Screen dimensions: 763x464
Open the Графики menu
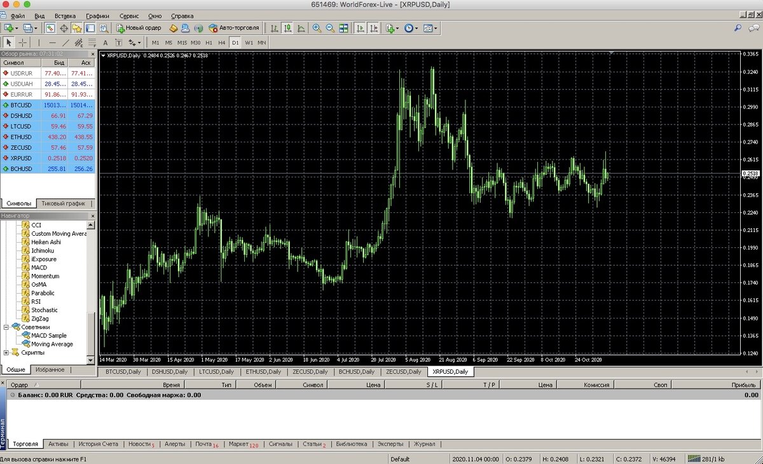(97, 15)
